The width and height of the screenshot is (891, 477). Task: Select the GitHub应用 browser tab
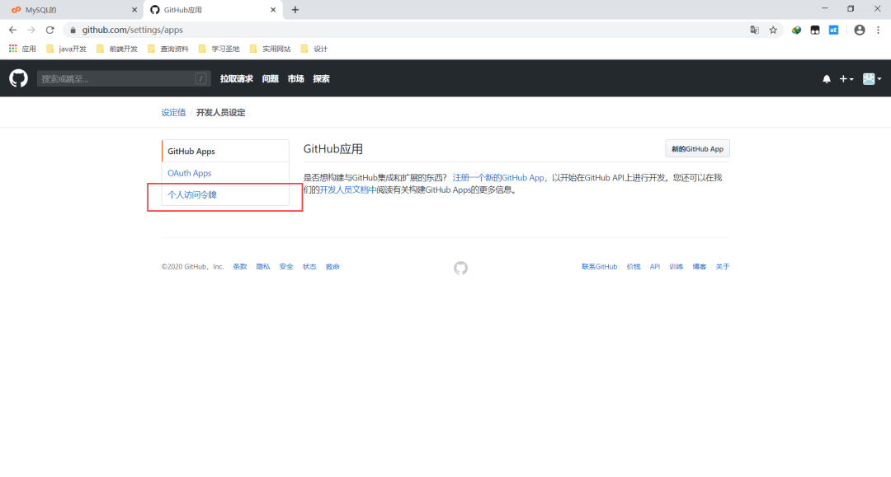click(213, 10)
